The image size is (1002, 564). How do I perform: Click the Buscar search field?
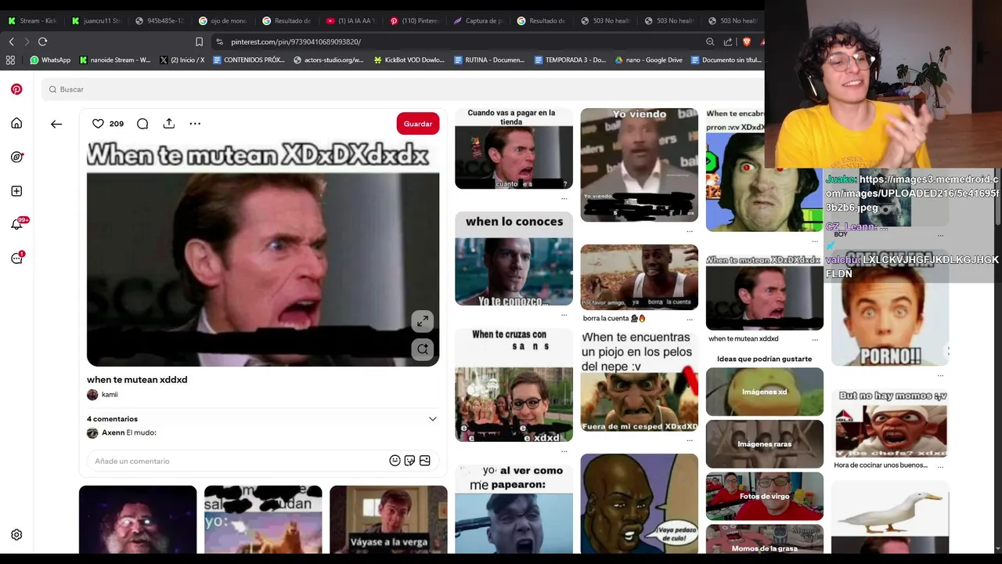[x=402, y=89]
